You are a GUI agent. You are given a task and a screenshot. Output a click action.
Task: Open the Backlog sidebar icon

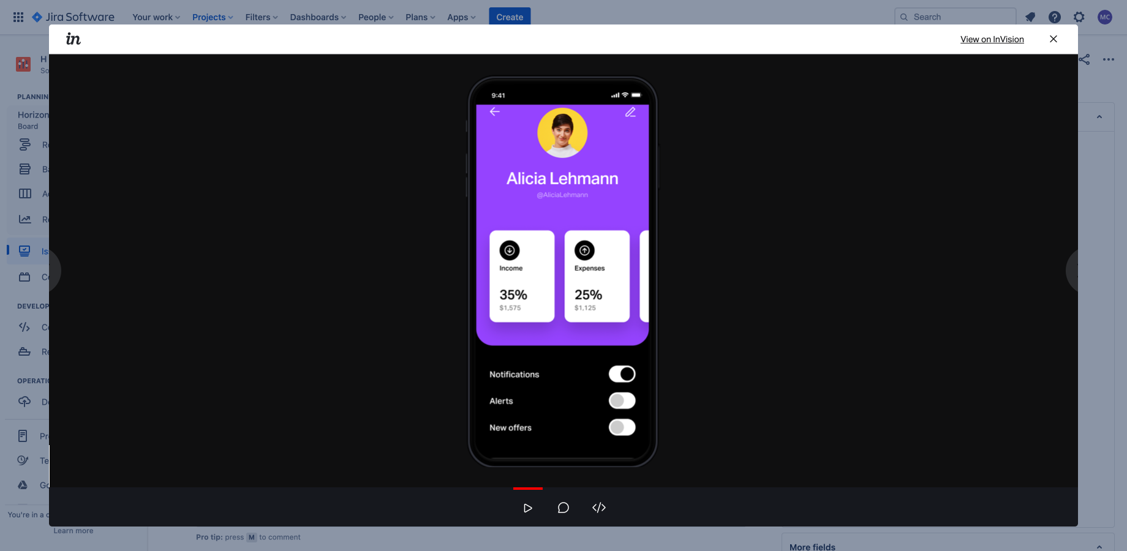pyautogui.click(x=24, y=169)
